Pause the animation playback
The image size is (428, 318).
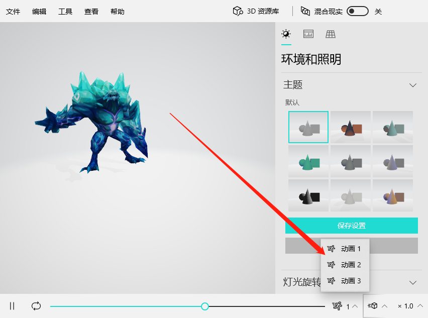(x=12, y=306)
